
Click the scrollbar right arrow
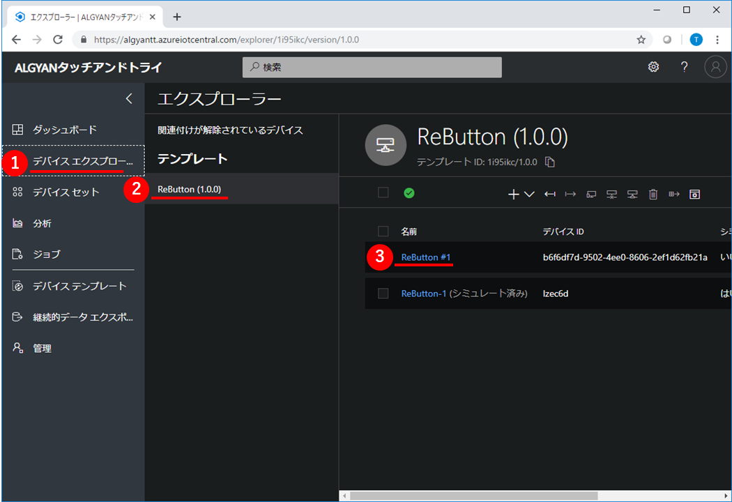[726, 496]
